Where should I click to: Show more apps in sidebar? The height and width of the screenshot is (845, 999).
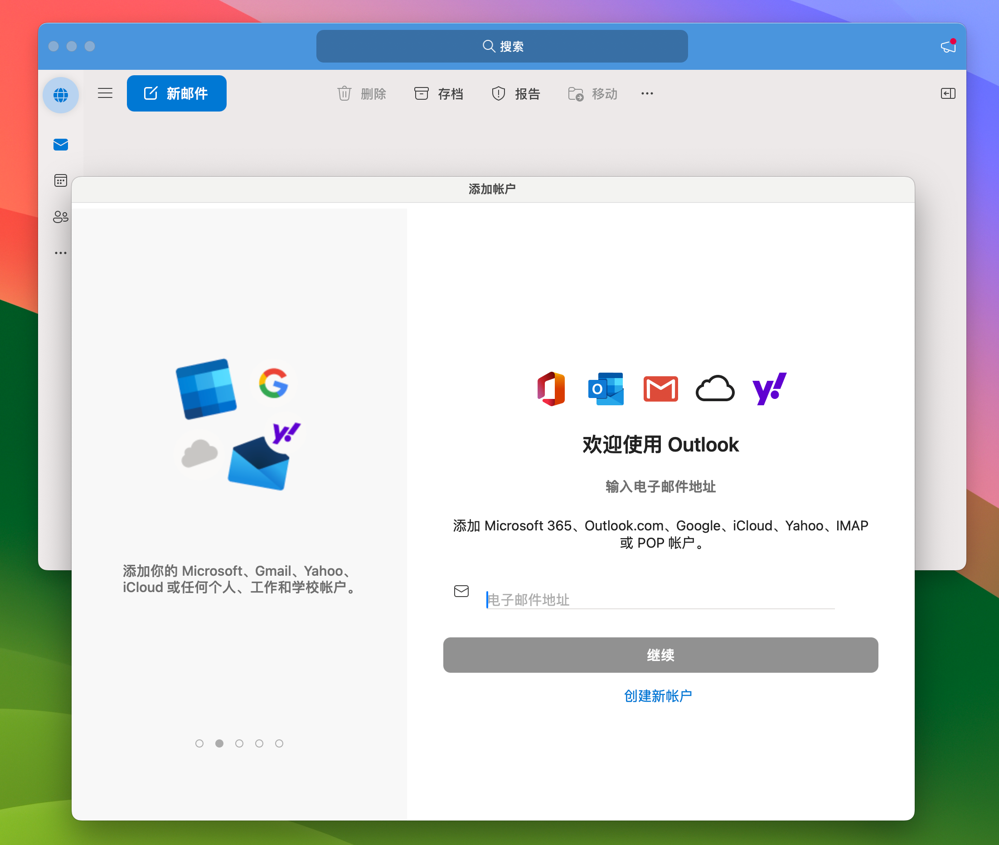click(x=60, y=253)
